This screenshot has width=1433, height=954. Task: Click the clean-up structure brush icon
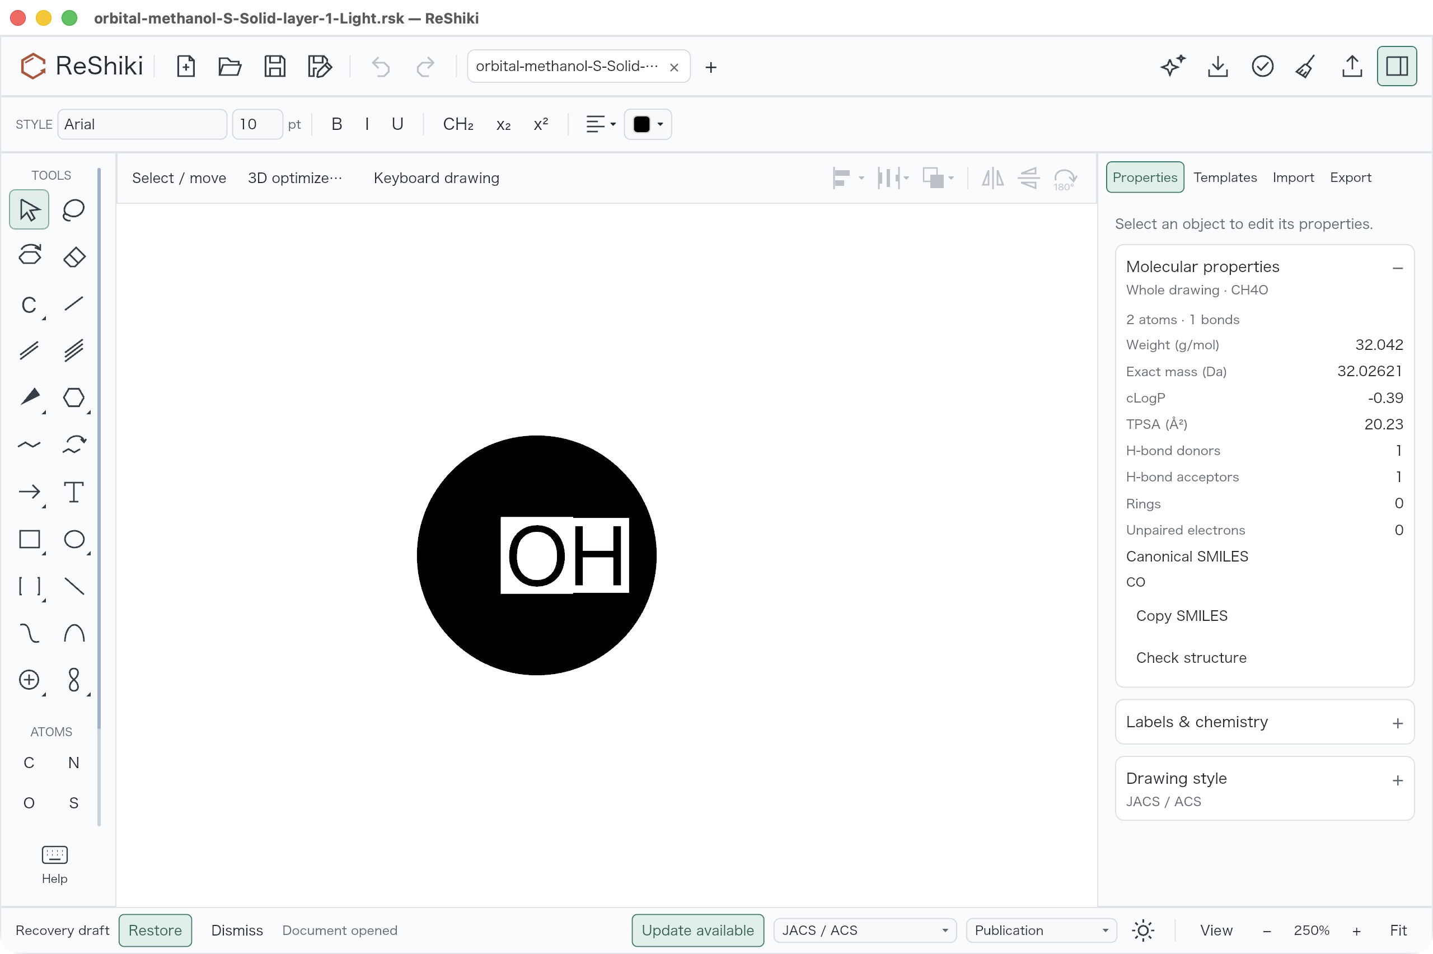pyautogui.click(x=1306, y=66)
